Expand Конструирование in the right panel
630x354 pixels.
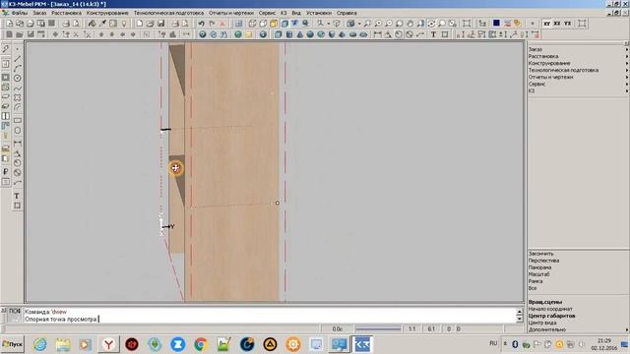point(578,63)
